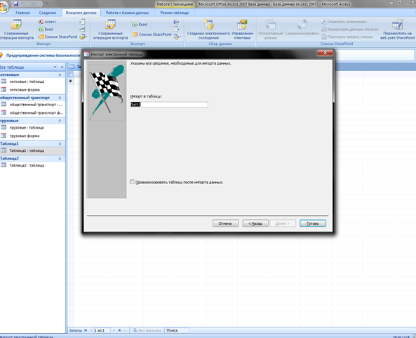Click XML file import icon
Viewport: 416px width, 338px height.
pyautogui.click(x=83, y=30)
